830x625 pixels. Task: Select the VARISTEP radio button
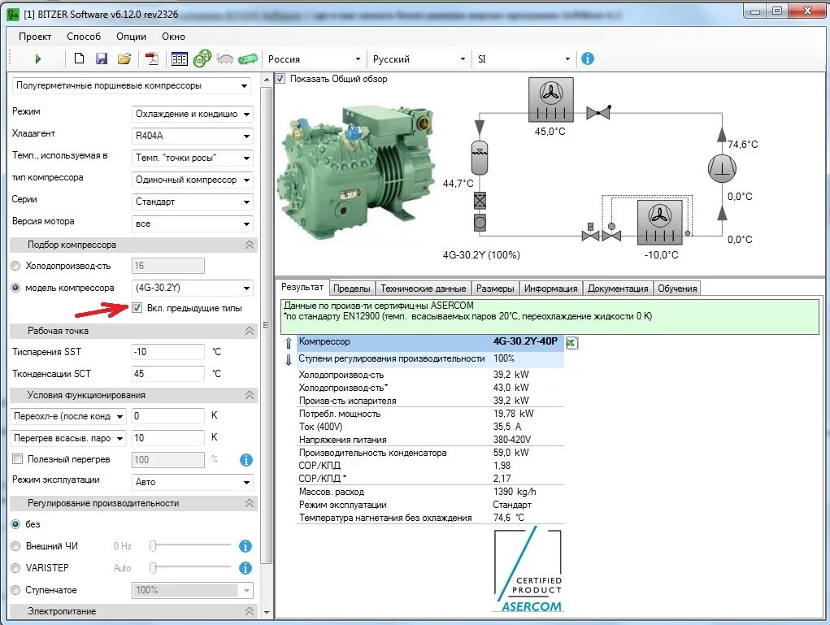click(15, 567)
